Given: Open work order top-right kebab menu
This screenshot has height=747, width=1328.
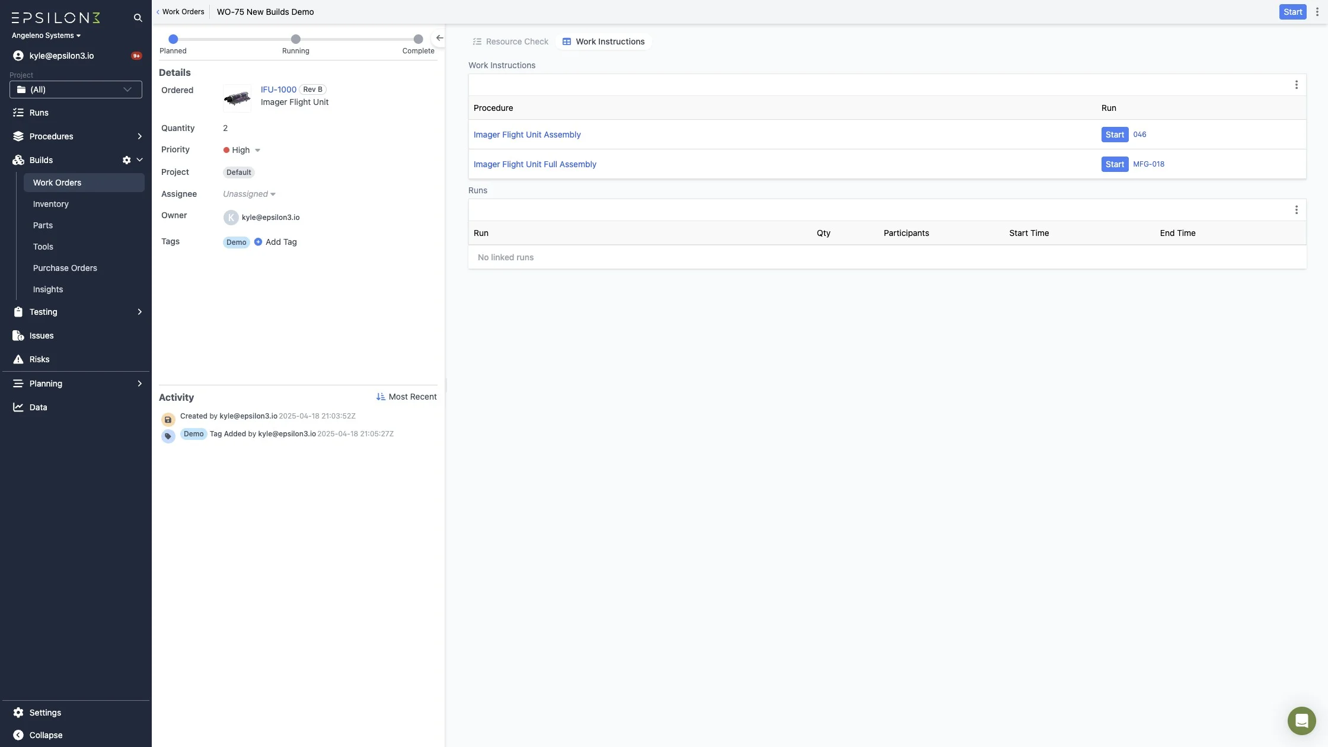Looking at the screenshot, I should point(1317,12).
